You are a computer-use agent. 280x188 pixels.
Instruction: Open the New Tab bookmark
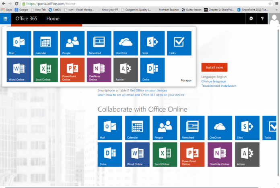(38, 10)
